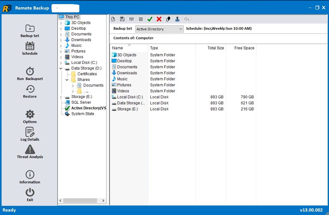The image size is (329, 215).
Task: Select Data Storage row in the contents list
Action: pyautogui.click(x=131, y=103)
